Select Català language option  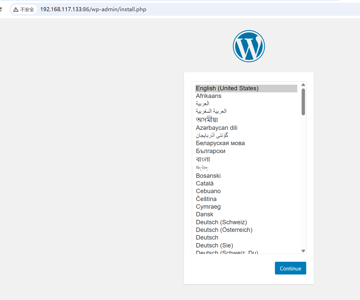tap(246, 183)
